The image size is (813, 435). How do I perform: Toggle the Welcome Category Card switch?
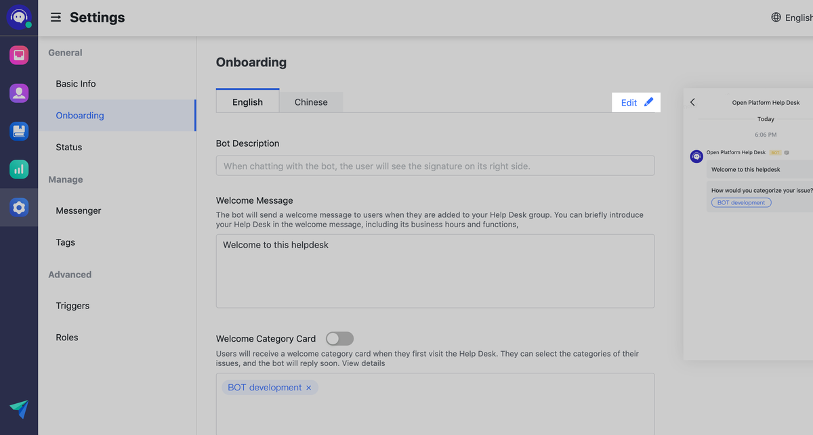[339, 338]
